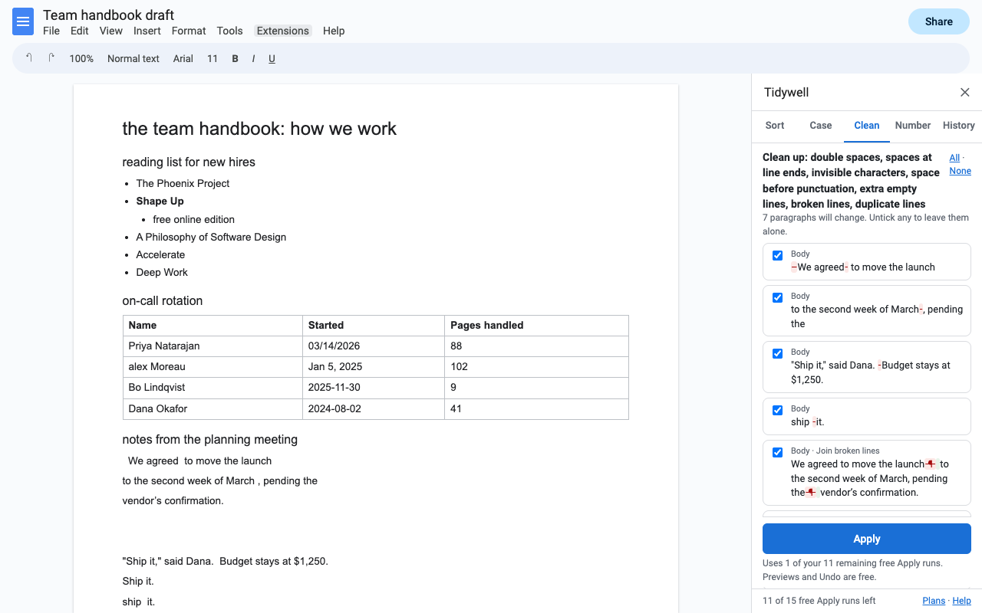Switch to the Case tab
982x613 pixels.
pos(821,126)
